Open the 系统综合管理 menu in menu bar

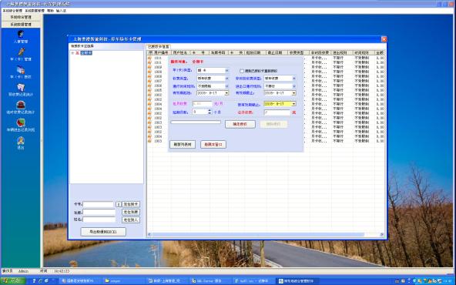tap(12, 11)
